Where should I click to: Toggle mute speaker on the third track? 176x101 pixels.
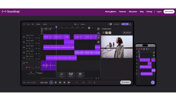[39, 48]
